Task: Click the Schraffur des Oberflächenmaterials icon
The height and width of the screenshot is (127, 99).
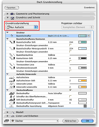Action: 12,96
